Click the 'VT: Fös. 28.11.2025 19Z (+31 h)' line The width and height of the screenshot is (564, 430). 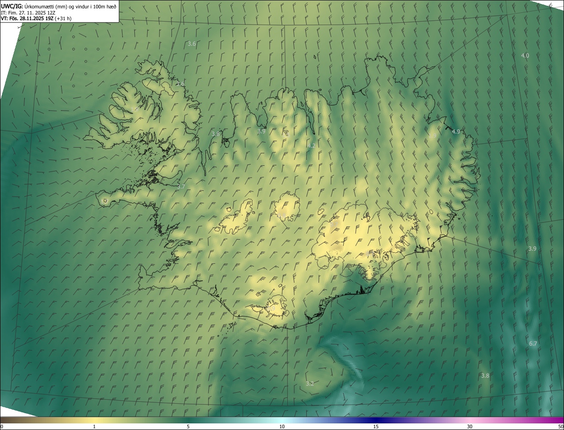[x=36, y=18]
